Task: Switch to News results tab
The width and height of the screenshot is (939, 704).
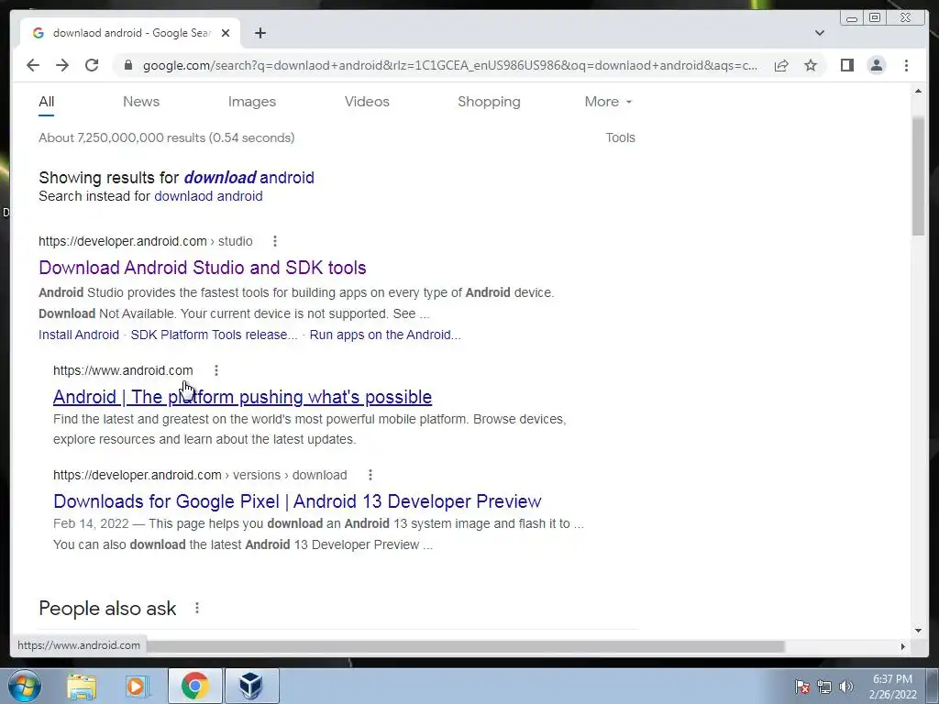Action: click(141, 102)
